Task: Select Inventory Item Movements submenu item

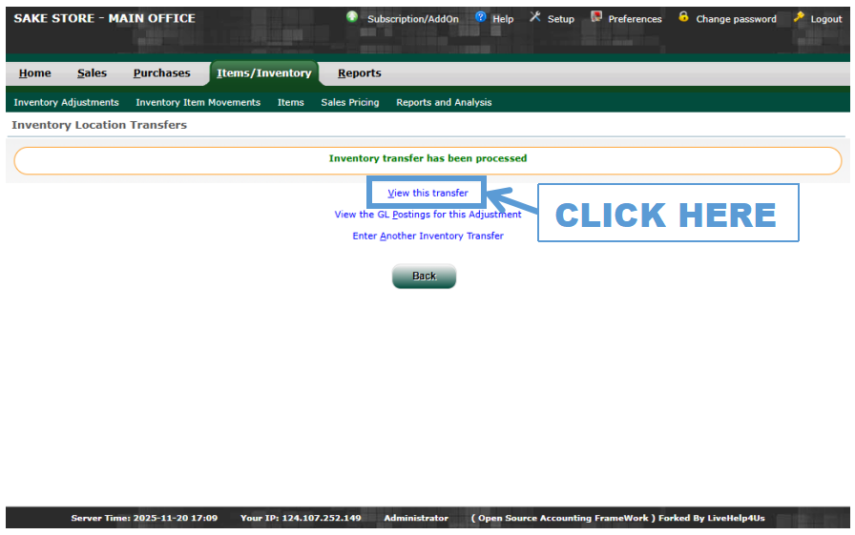Action: click(198, 102)
